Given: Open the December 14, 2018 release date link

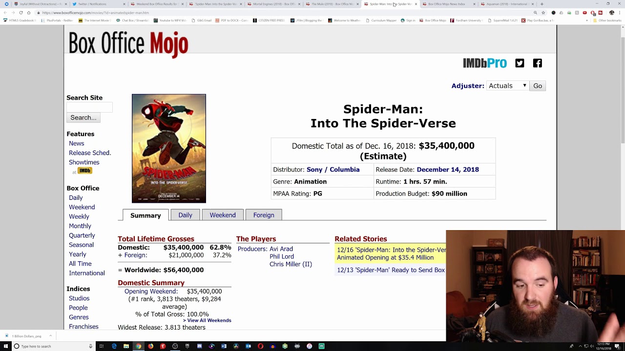Looking at the screenshot, I should click(x=448, y=170).
